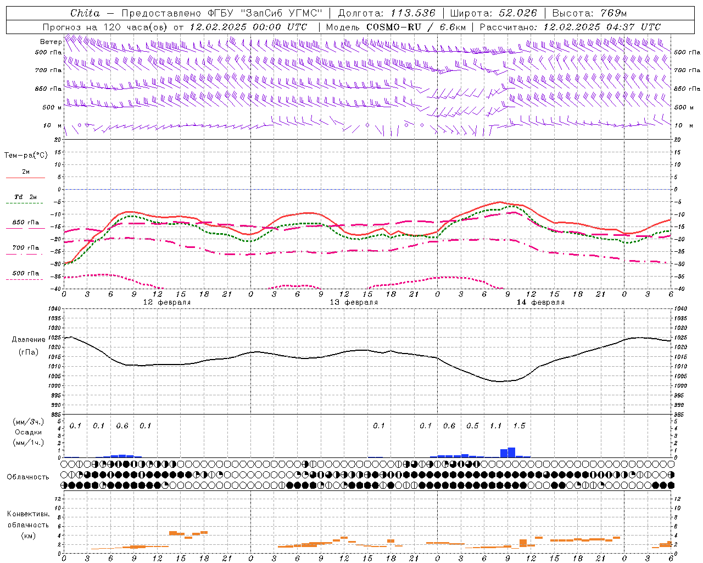Viewport: 703px width, 563px height.
Task: Click the 700 гПа temperature legend entry
Action: pos(26,248)
